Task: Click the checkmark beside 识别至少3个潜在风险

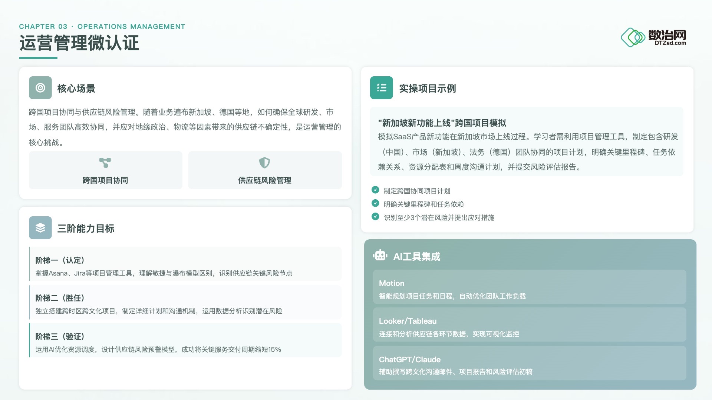Action: pos(375,217)
